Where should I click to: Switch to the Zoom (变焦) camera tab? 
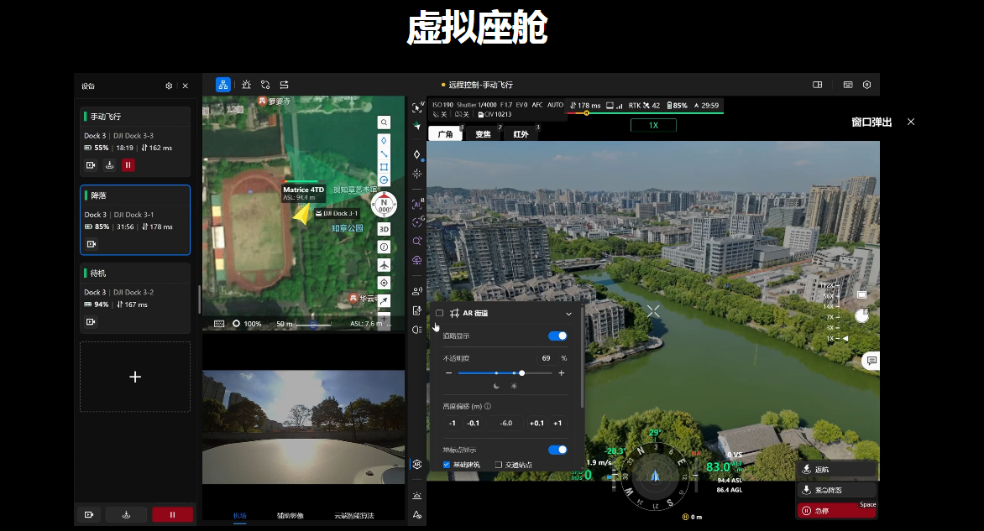pyautogui.click(x=484, y=134)
